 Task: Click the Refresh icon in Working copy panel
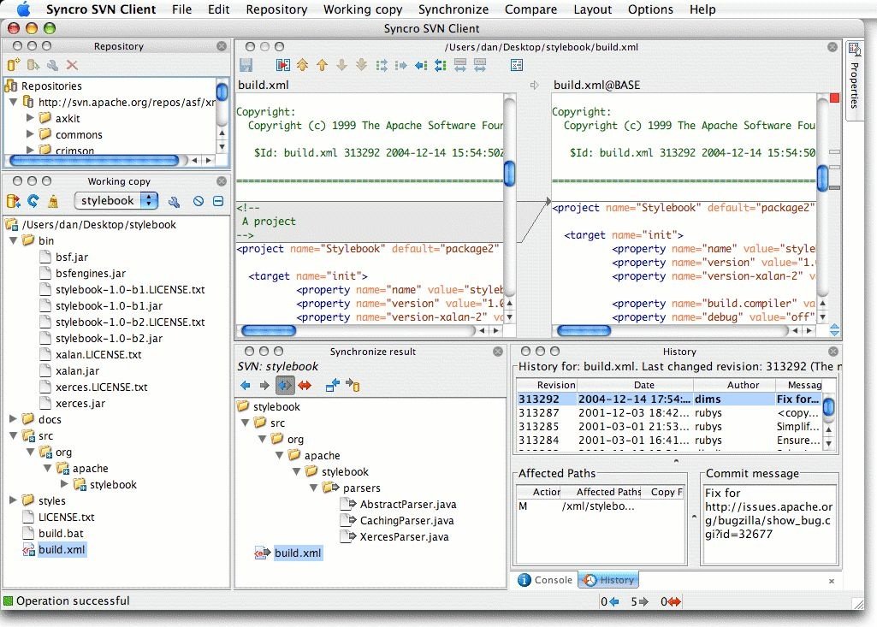33,201
